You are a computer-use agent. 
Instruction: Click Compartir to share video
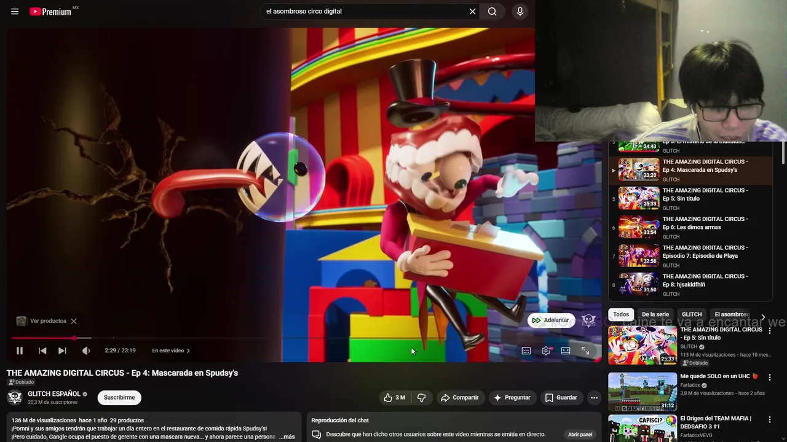tap(460, 398)
